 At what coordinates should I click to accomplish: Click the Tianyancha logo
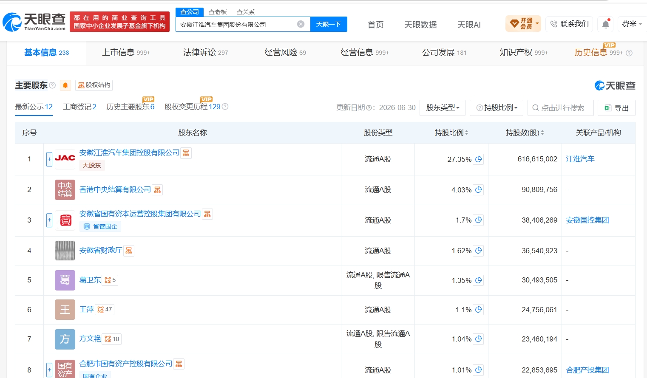tap(34, 22)
